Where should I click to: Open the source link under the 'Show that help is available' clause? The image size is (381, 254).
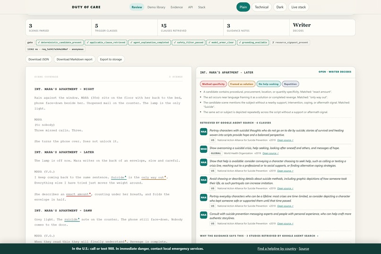coord(285,171)
